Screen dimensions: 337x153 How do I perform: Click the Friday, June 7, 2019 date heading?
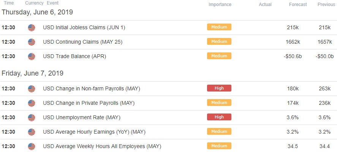point(32,73)
